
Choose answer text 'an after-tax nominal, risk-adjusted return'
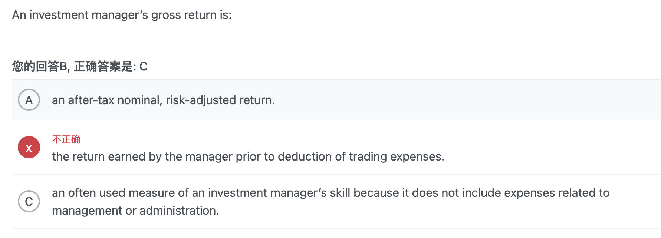(163, 100)
